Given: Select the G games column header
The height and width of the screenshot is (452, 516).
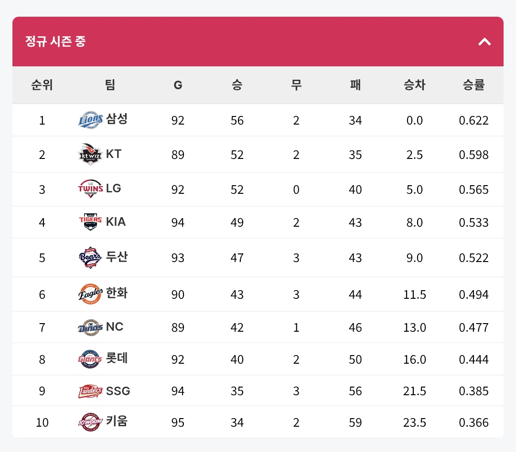Looking at the screenshot, I should coord(178,85).
